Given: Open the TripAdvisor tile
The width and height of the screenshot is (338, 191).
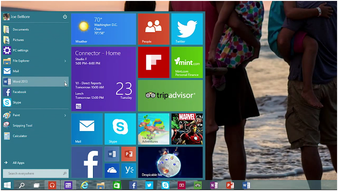Looking at the screenshot, I should click(170, 95).
